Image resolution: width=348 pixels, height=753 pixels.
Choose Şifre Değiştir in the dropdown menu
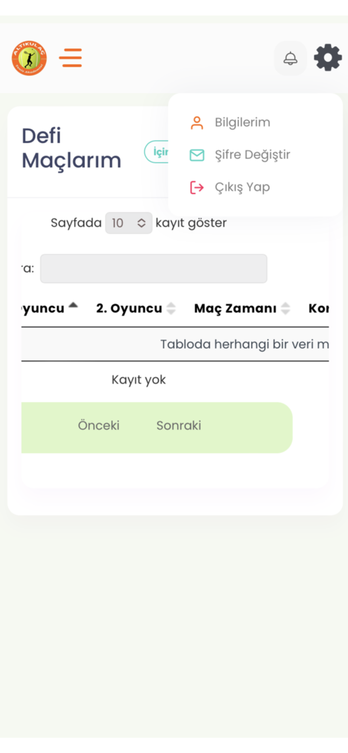pos(253,154)
